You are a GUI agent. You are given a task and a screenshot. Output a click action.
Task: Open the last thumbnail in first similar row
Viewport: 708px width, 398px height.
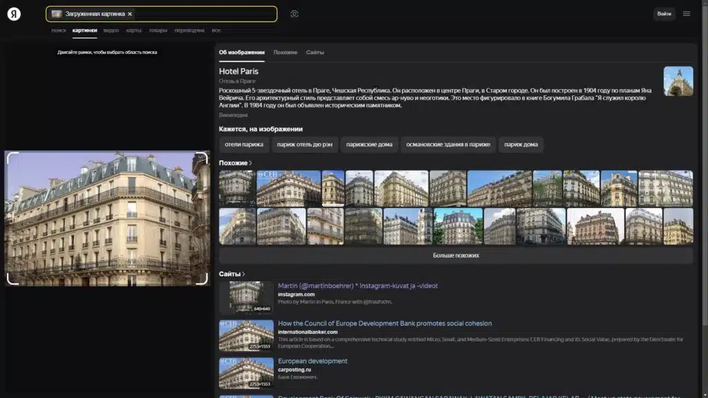point(666,188)
